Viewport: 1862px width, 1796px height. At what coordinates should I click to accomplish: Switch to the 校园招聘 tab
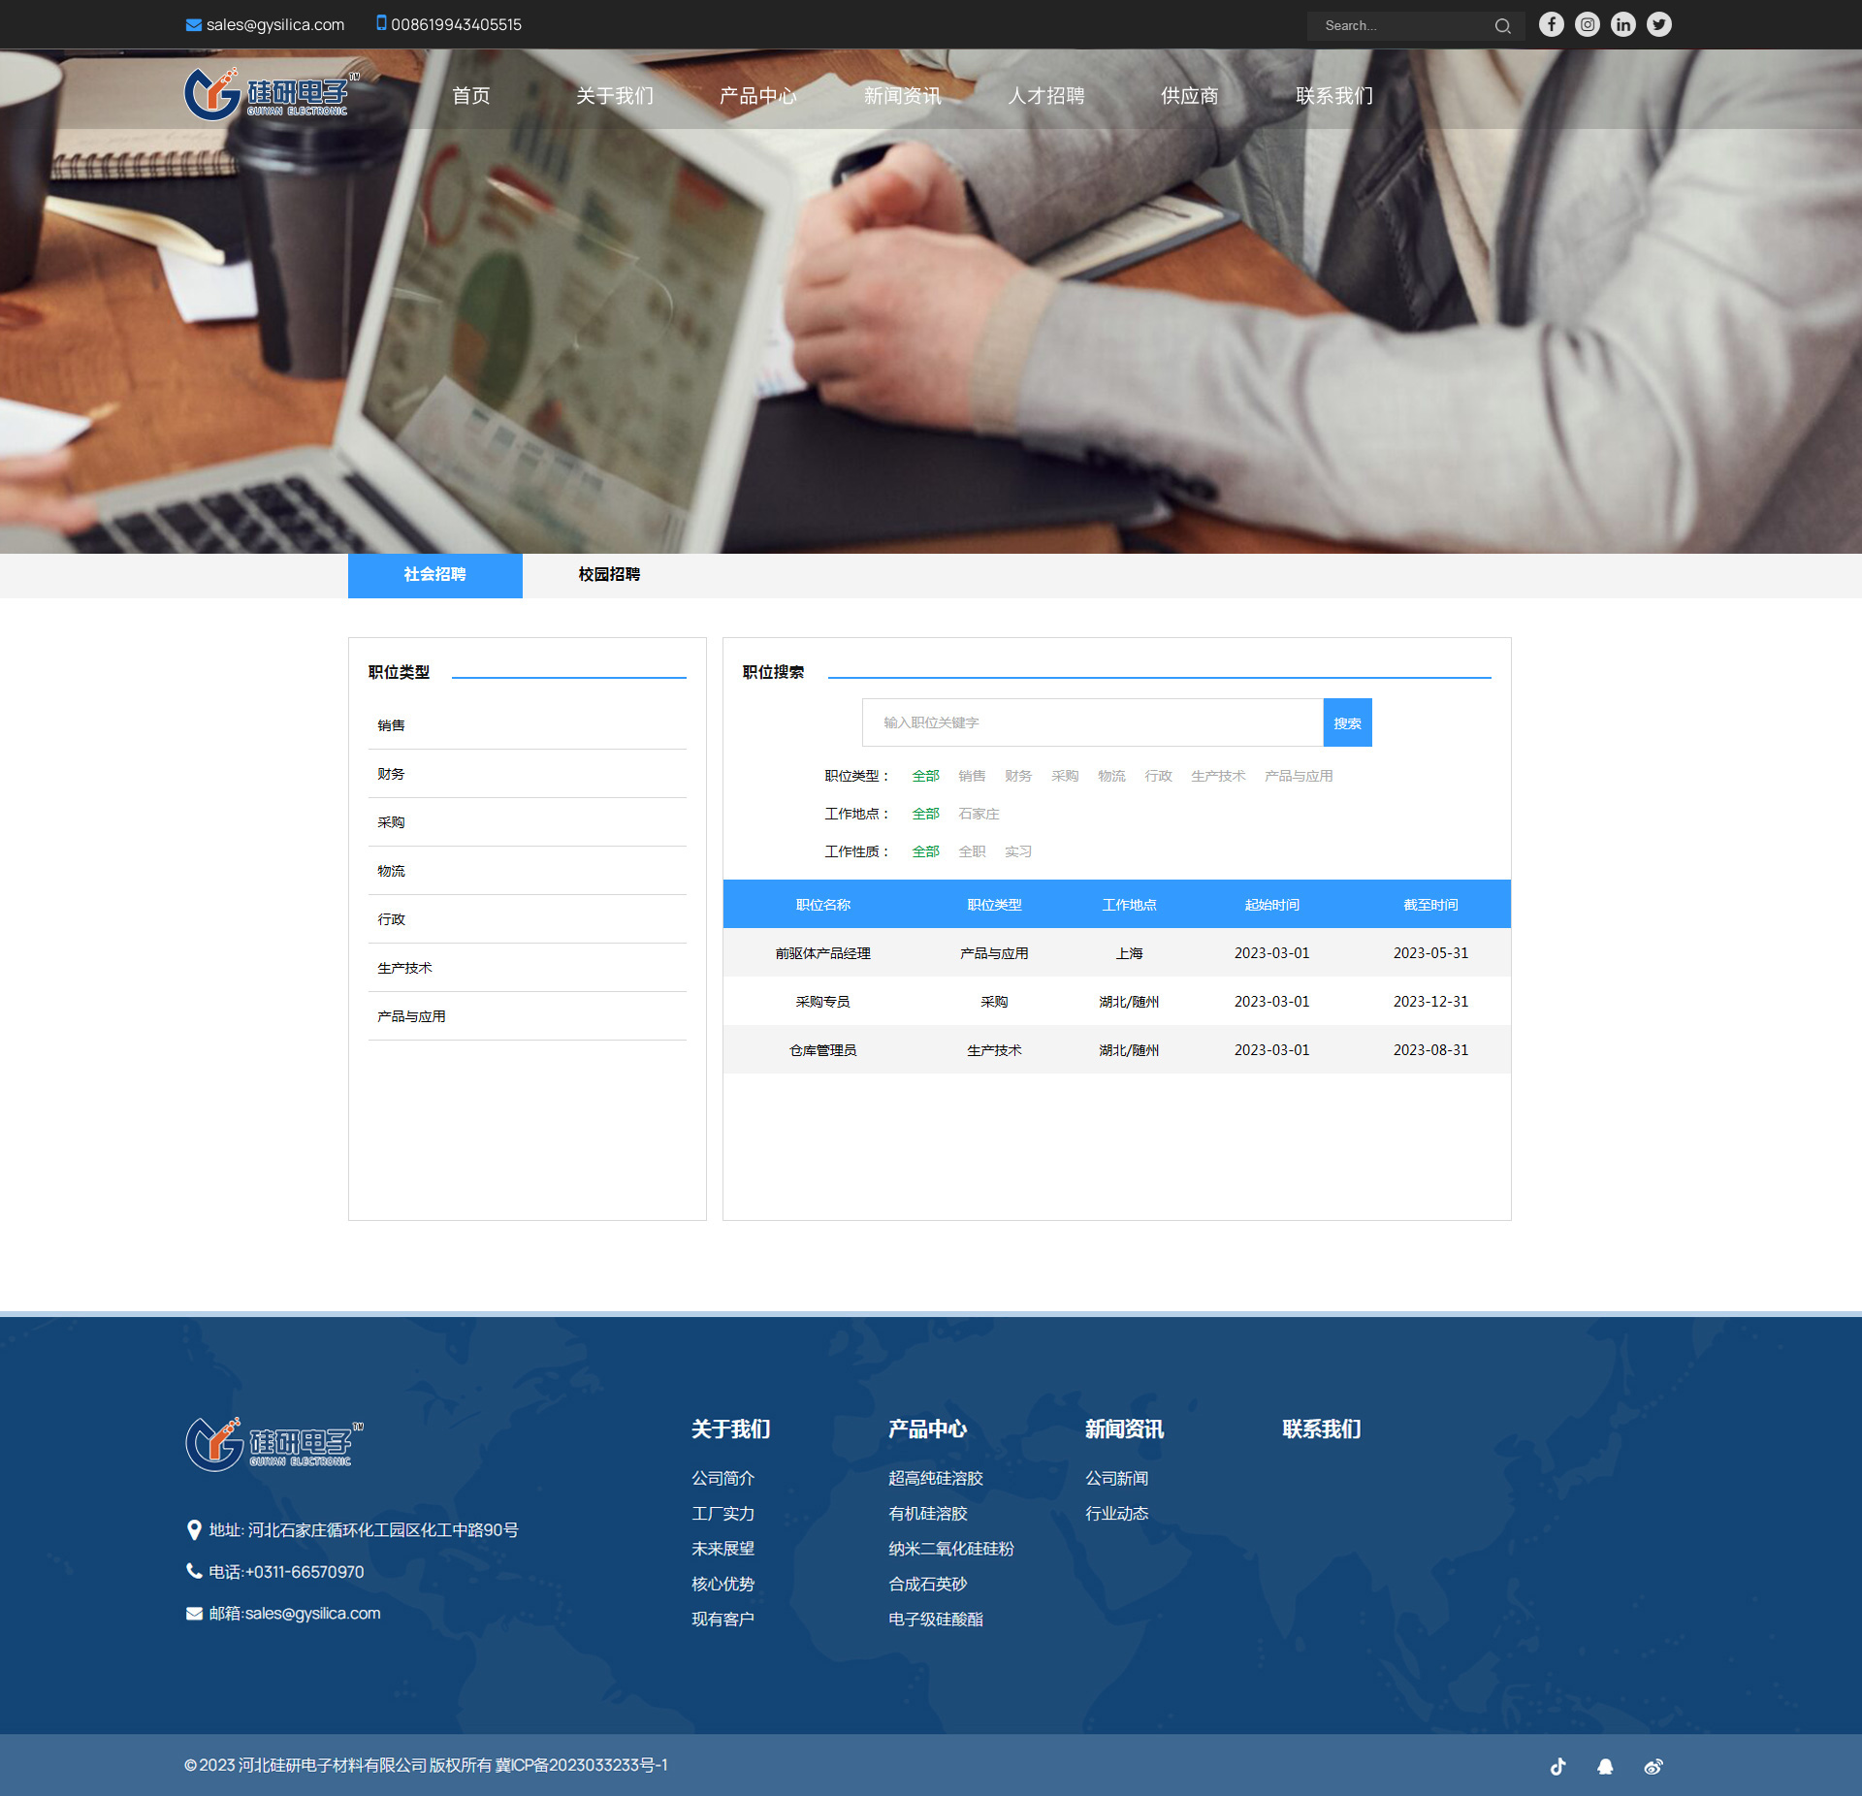pyautogui.click(x=610, y=575)
